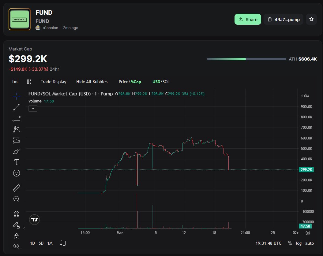Open the candle style selector
Image resolution: width=323 pixels, height=256 pixels.
(29, 82)
